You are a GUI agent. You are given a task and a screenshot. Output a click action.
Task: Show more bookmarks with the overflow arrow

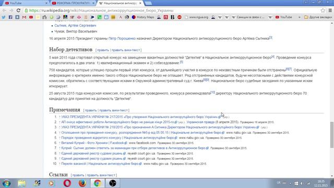point(299,17)
